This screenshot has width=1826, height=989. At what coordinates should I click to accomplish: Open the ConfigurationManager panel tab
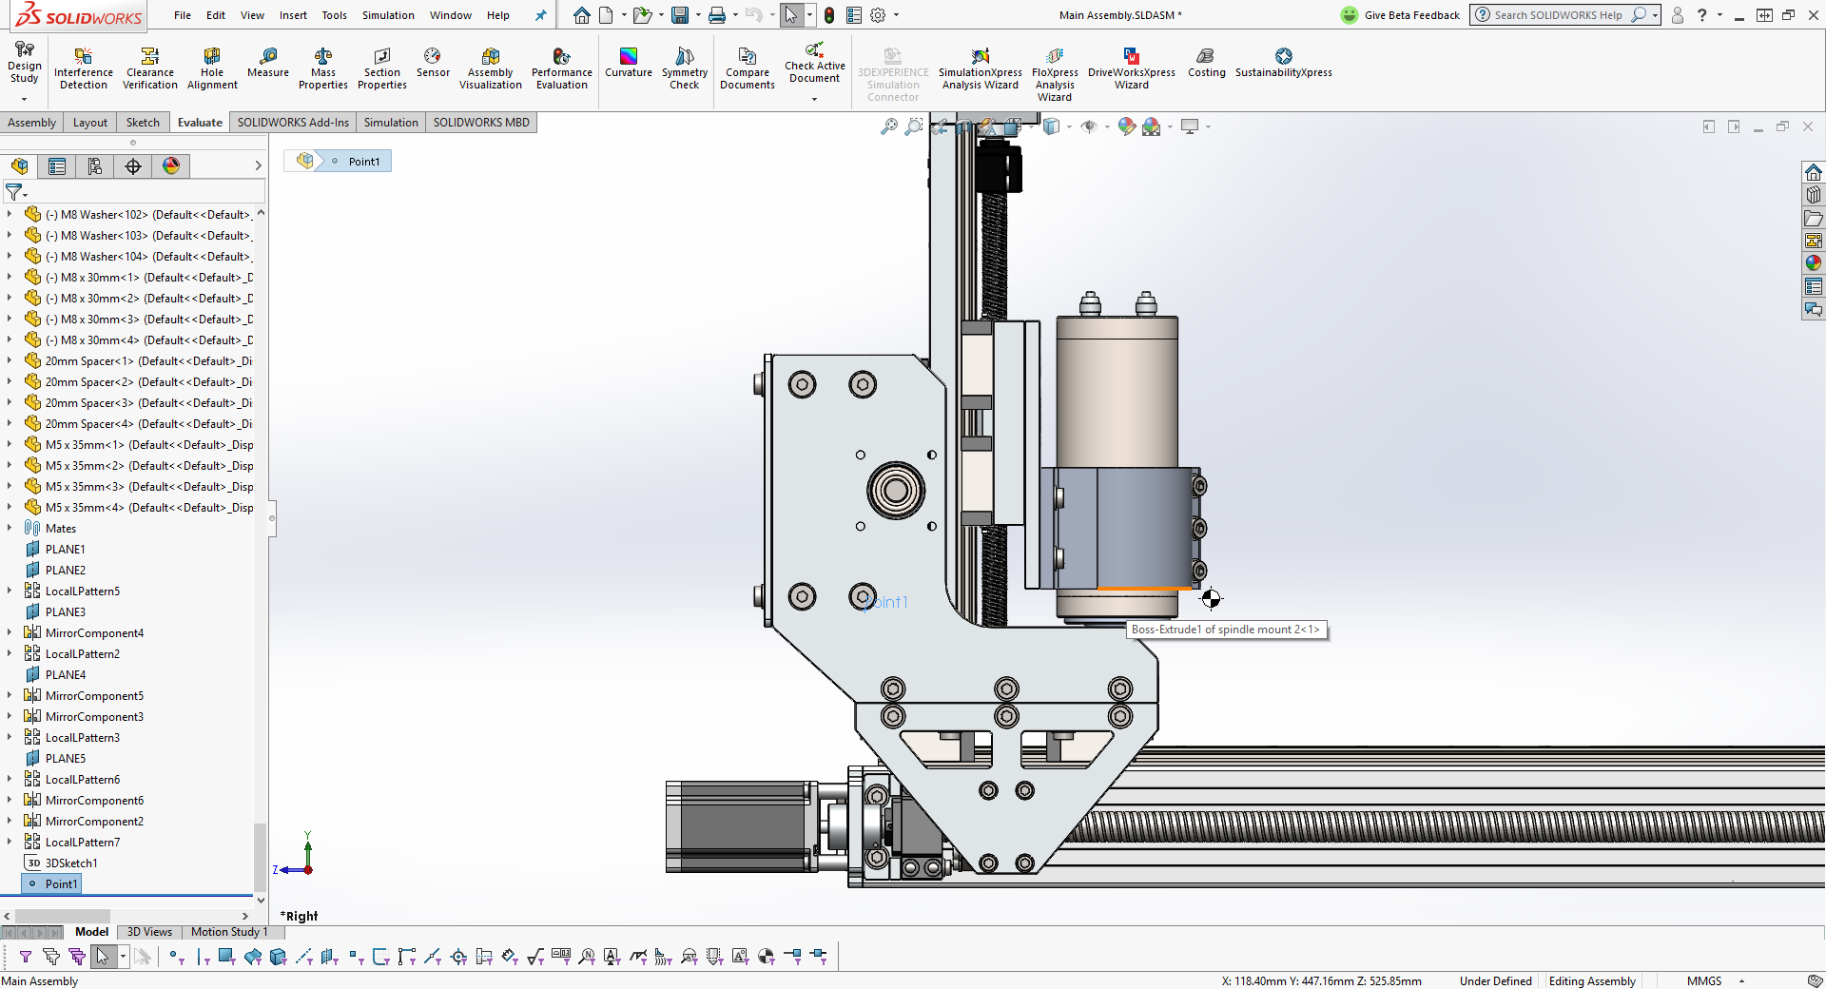tap(95, 166)
